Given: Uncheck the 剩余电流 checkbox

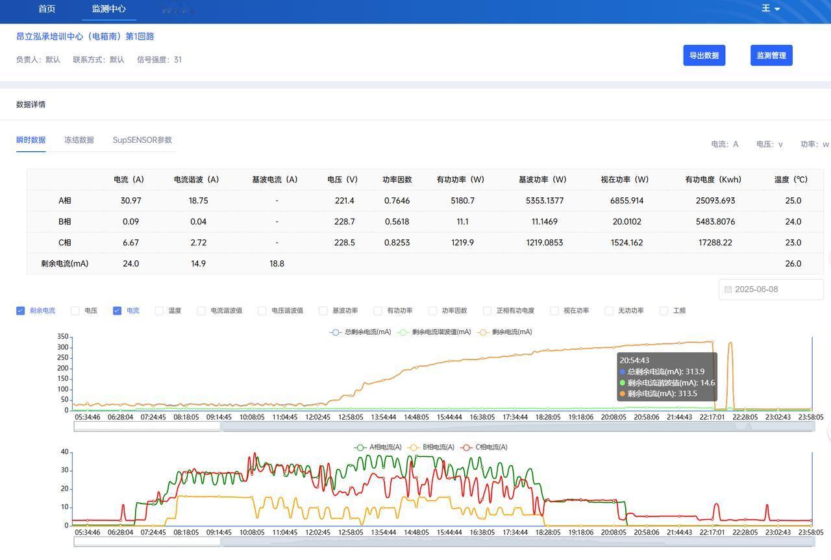Looking at the screenshot, I should point(21,311).
